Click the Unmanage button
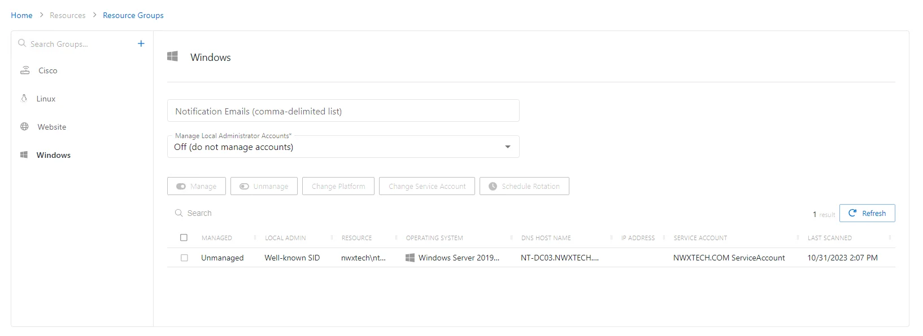 pyautogui.click(x=264, y=186)
